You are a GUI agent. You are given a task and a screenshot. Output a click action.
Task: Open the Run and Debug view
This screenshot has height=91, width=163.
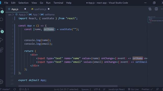pos(1,40)
